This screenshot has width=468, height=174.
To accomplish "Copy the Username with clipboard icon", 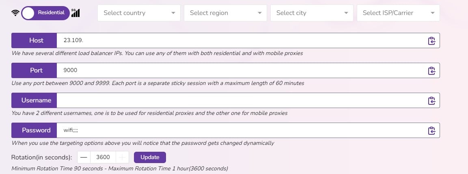I will (431, 101).
